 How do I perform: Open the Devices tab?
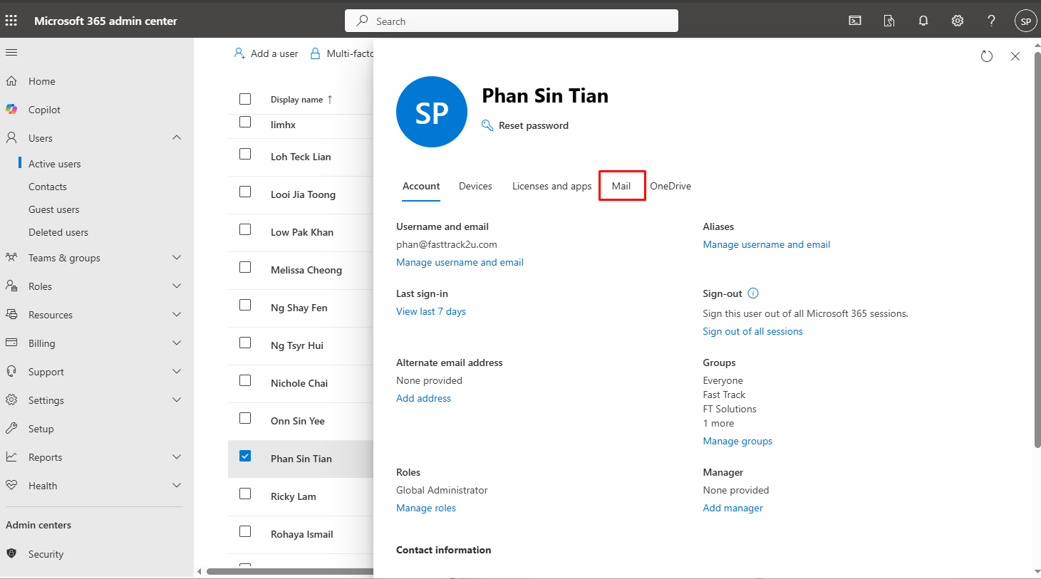tap(475, 186)
